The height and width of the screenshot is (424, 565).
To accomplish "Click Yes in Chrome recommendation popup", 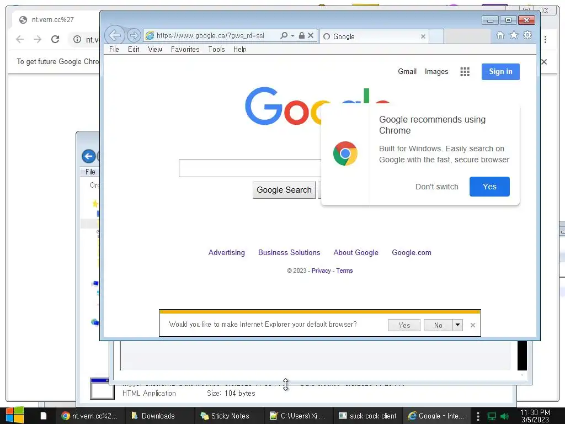I will (x=489, y=187).
